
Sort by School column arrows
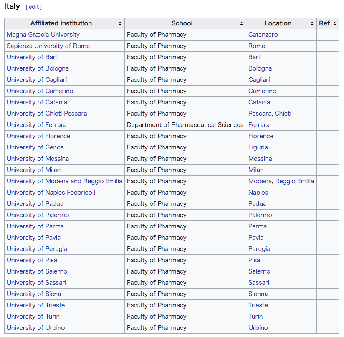242,23
